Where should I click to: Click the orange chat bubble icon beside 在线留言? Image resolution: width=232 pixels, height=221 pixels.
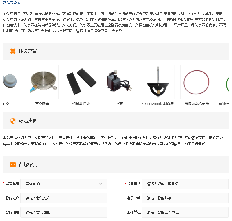tap(13, 165)
